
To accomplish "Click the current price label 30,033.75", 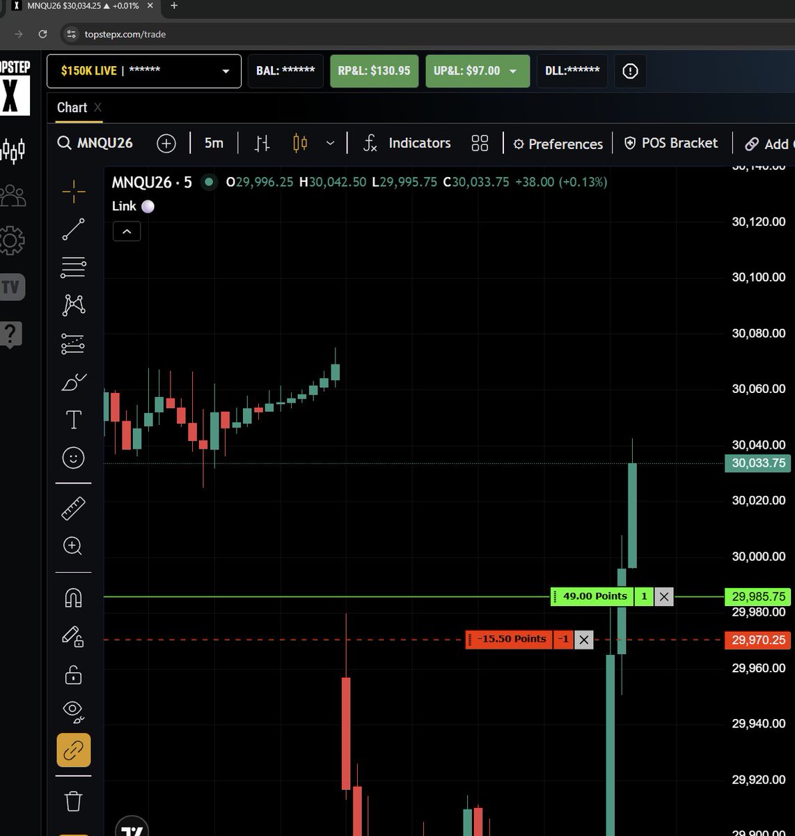I will [x=758, y=463].
